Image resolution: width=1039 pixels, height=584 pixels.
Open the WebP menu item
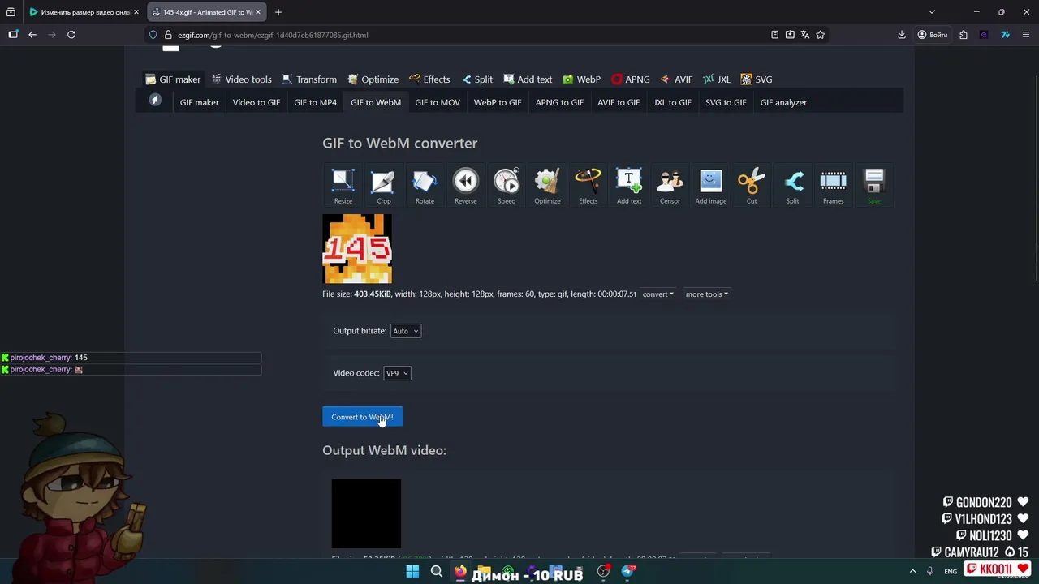(581, 79)
